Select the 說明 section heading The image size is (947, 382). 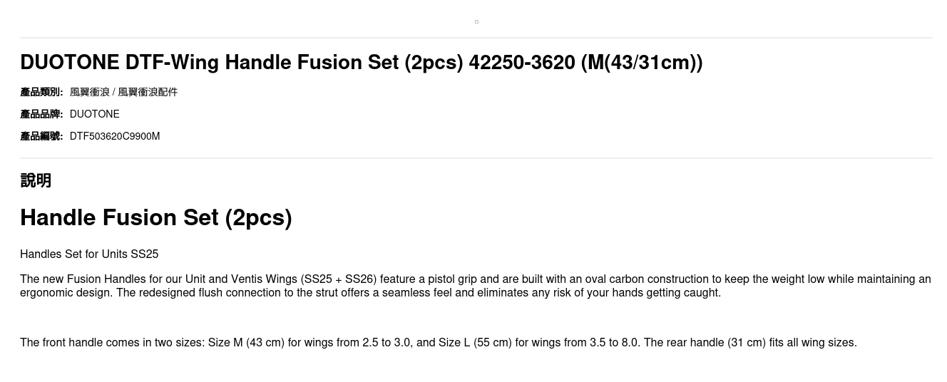tap(36, 180)
